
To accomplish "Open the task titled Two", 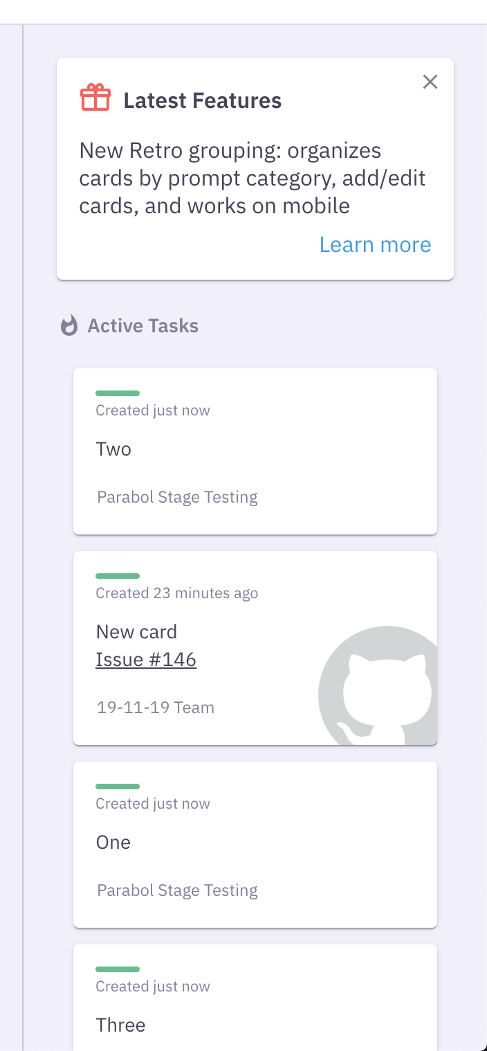I will pyautogui.click(x=113, y=449).
